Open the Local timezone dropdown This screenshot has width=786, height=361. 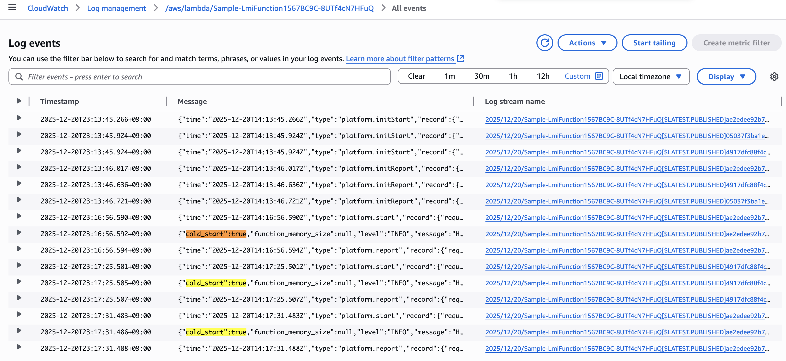(651, 77)
